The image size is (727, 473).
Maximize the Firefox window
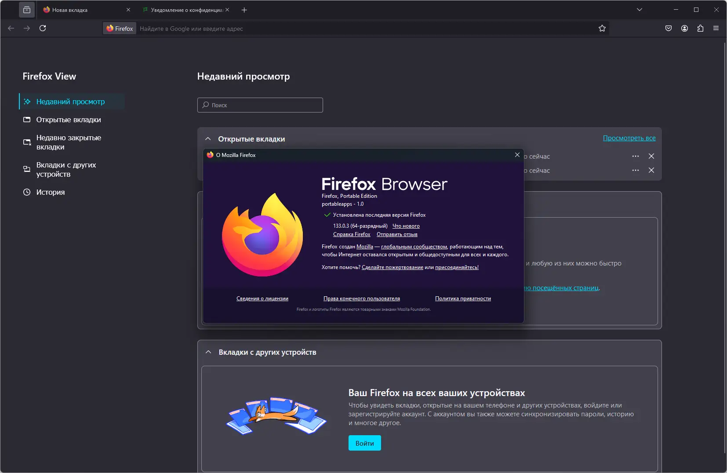(x=696, y=10)
